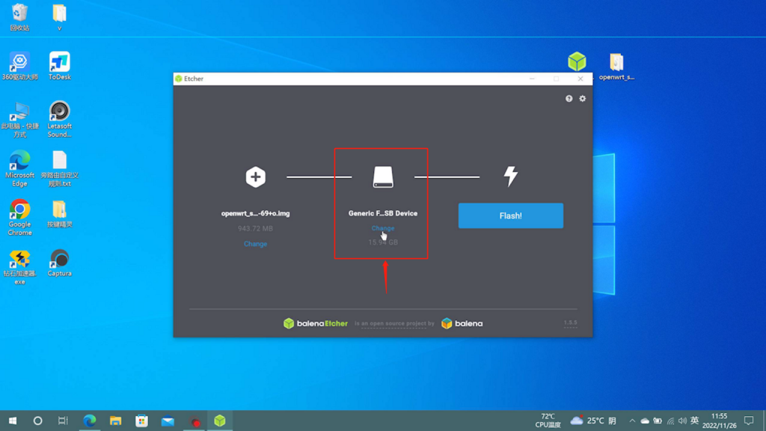Click the battery tray icon

658,421
